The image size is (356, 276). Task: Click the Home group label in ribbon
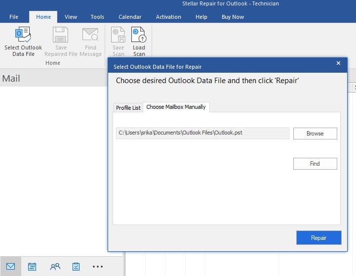pos(53,63)
